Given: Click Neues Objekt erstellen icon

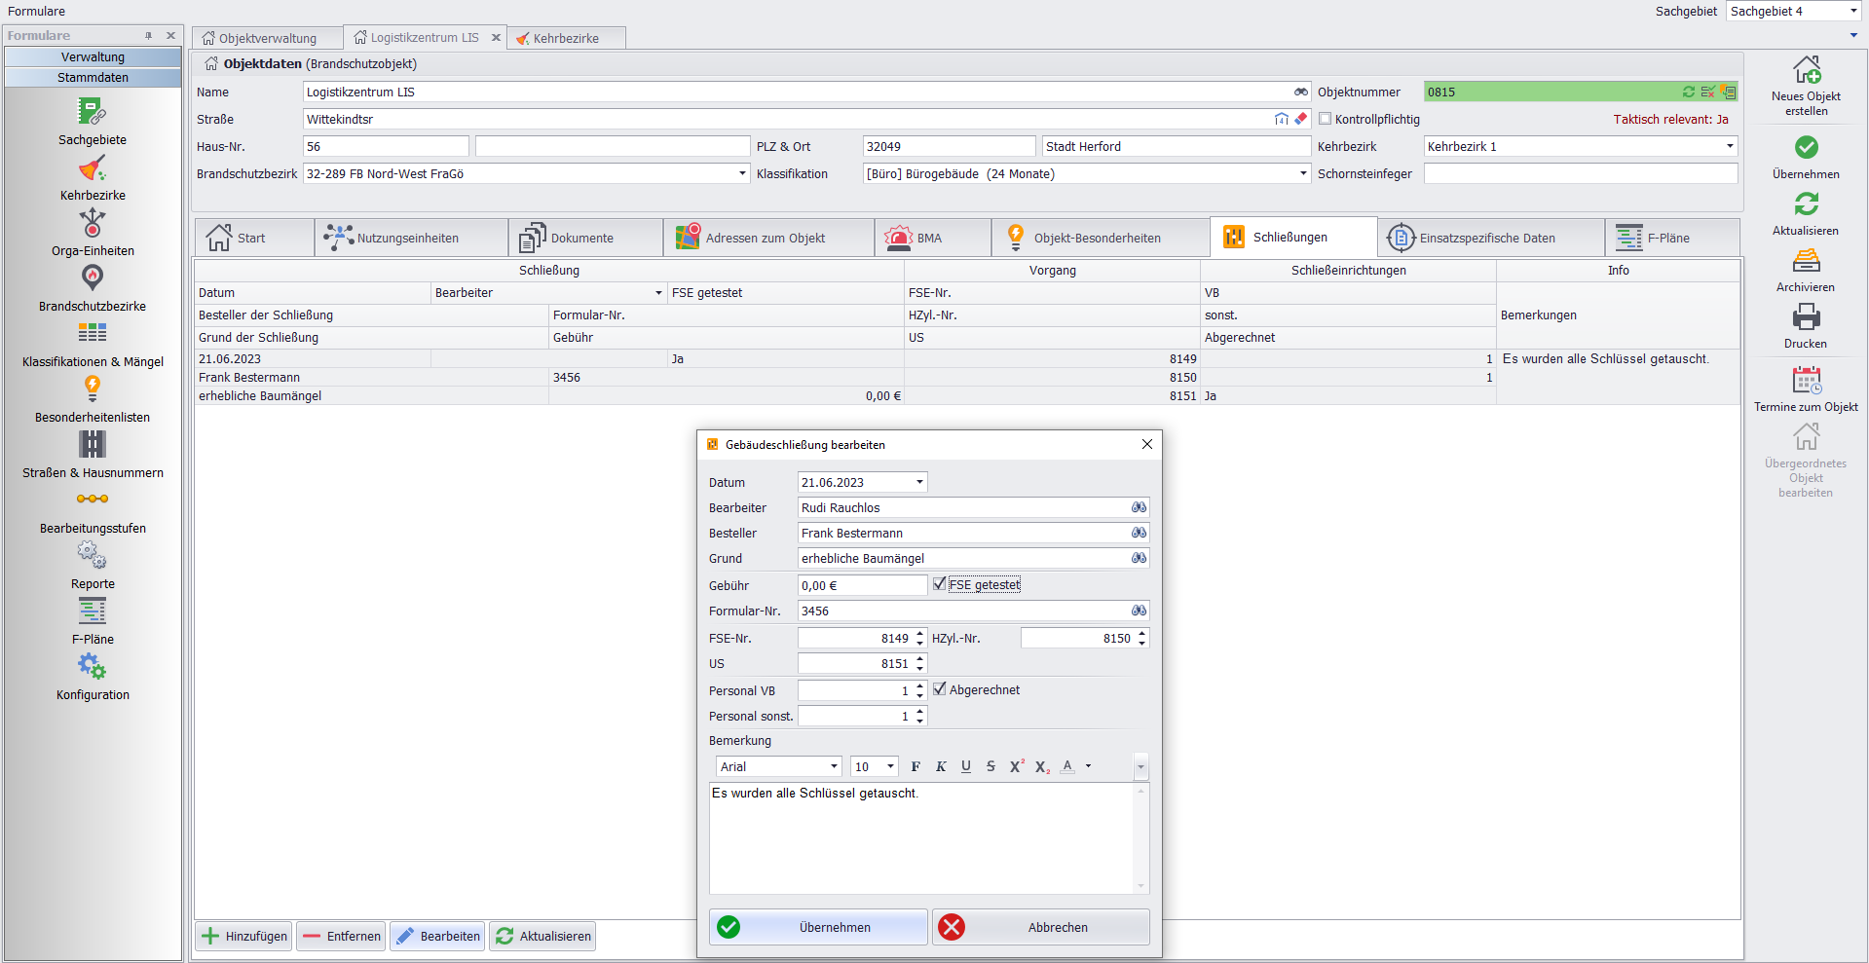Looking at the screenshot, I should click(1806, 71).
